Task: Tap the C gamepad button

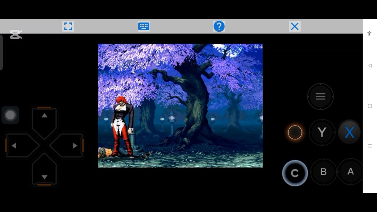Action: [295, 173]
